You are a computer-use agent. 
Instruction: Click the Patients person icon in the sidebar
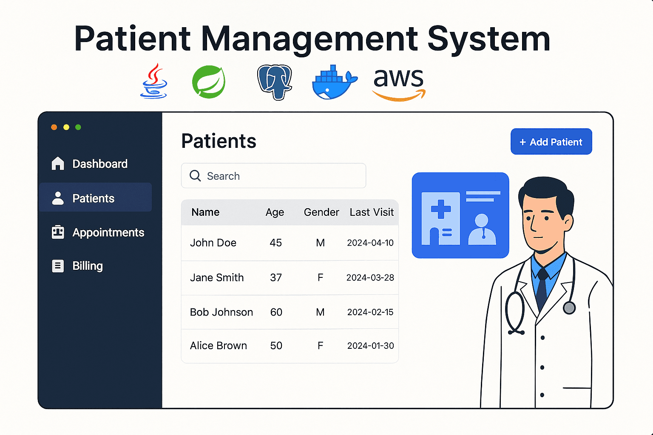[x=57, y=198]
